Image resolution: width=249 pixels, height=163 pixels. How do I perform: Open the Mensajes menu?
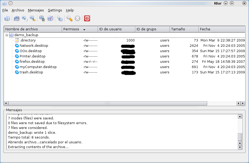point(36,10)
